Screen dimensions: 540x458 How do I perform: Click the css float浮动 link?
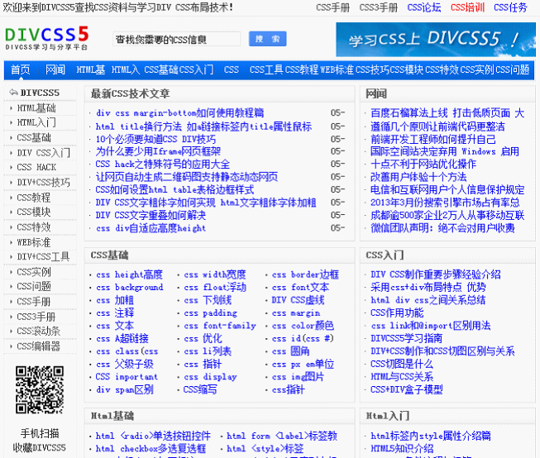click(215, 288)
